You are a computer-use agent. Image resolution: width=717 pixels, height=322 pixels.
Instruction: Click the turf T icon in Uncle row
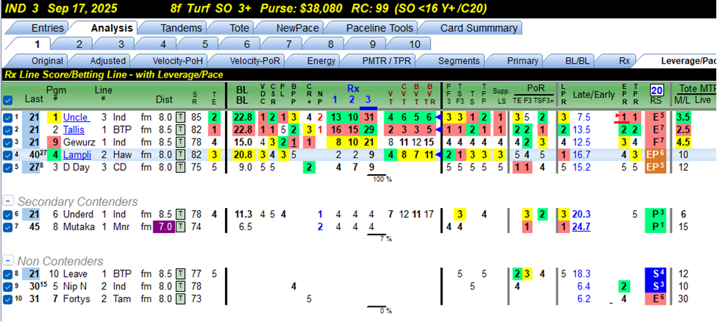click(181, 117)
